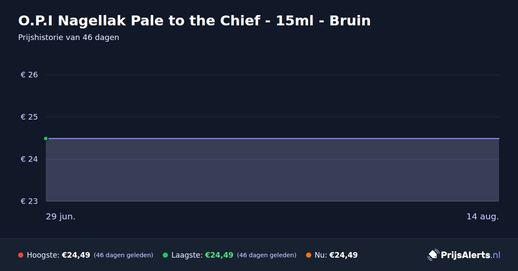Click the orange Nu indicator dot

coord(309,255)
